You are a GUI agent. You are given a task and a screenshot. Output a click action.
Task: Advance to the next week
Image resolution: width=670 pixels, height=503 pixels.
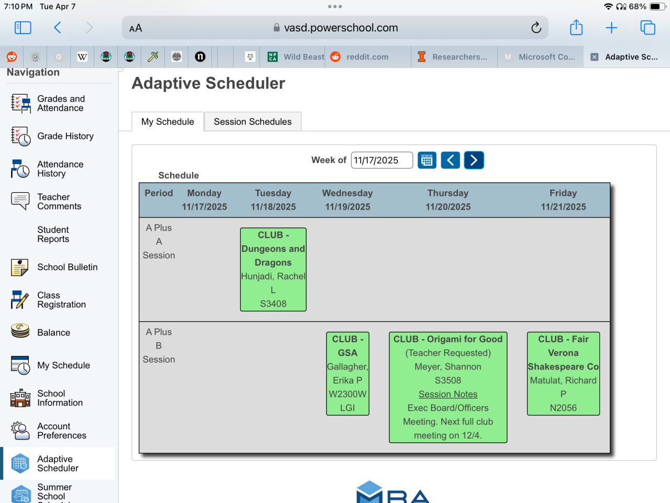pos(474,160)
